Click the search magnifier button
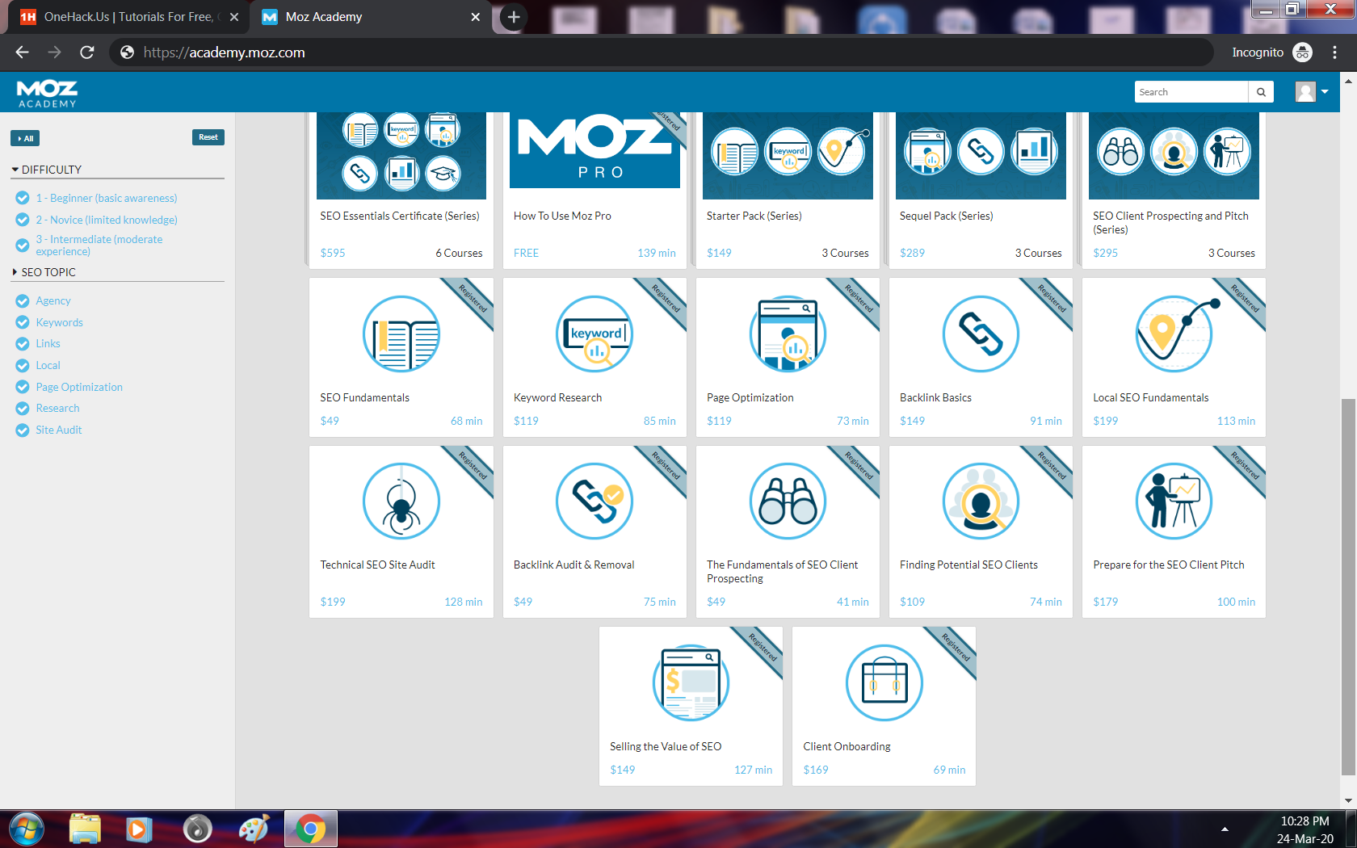The image size is (1357, 848). pos(1261,92)
